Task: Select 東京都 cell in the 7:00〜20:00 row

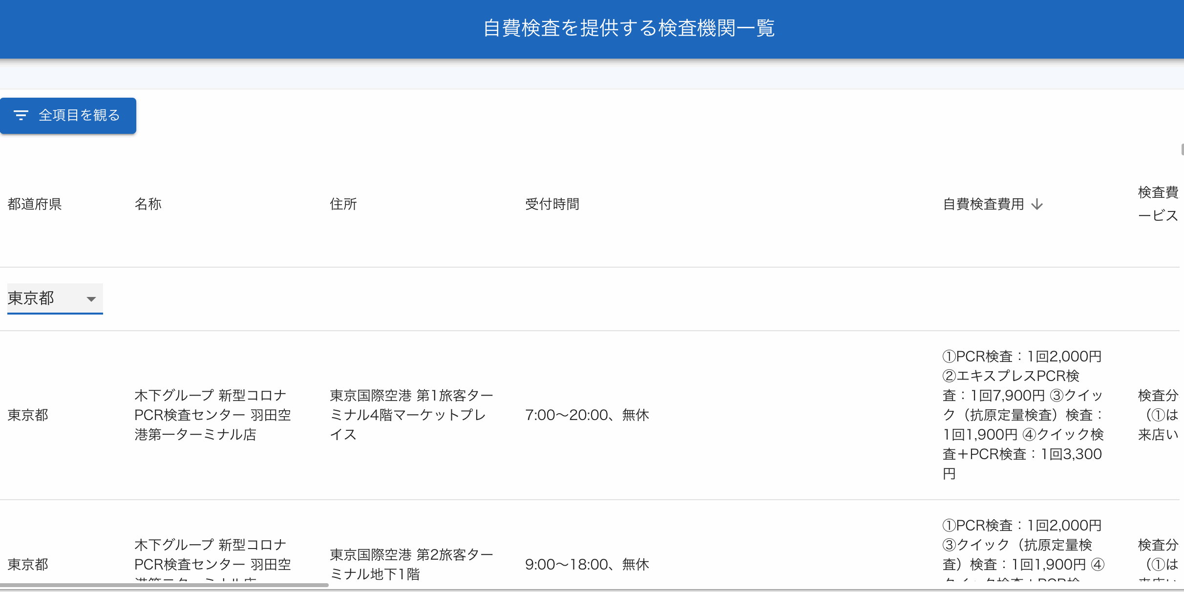Action: pyautogui.click(x=28, y=415)
